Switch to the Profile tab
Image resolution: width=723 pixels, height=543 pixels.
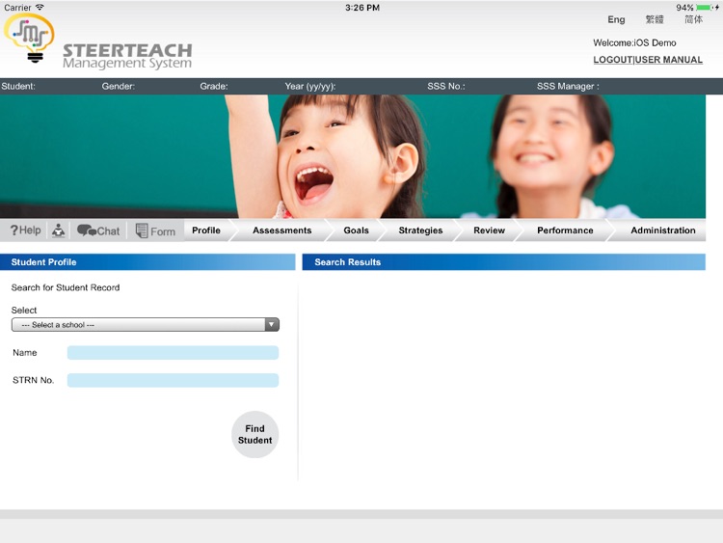point(206,231)
